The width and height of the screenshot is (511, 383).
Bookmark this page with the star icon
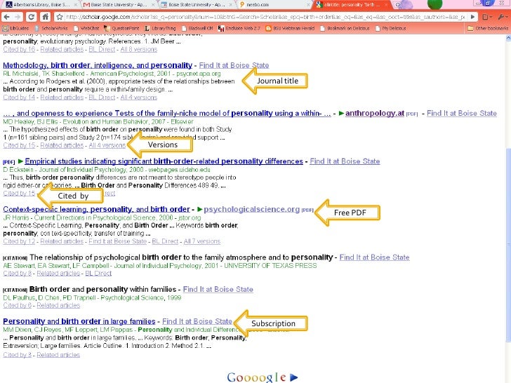tap(59, 17)
